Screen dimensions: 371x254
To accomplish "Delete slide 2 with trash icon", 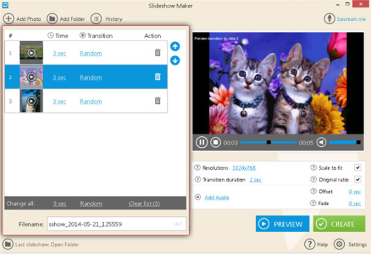I will tap(157, 76).
